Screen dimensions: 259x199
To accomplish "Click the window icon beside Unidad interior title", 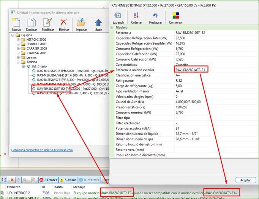I will click(13, 13).
